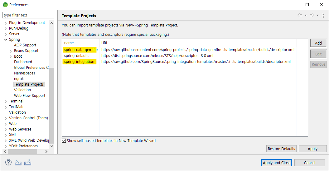Expand the Terminal tree node
The image size is (329, 171).
tap(6, 102)
